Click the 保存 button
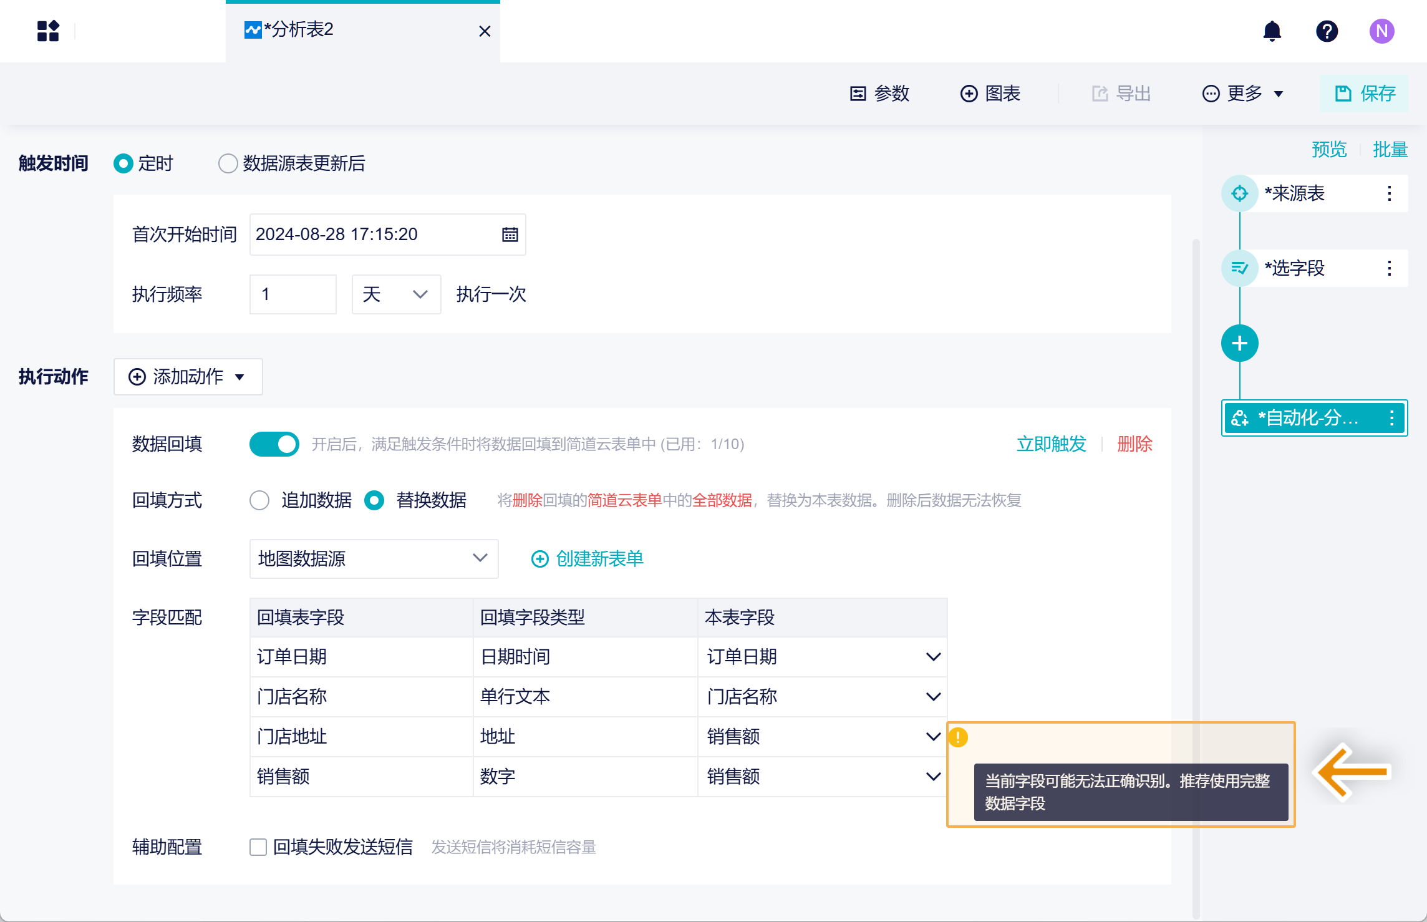The width and height of the screenshot is (1427, 922). [1364, 94]
